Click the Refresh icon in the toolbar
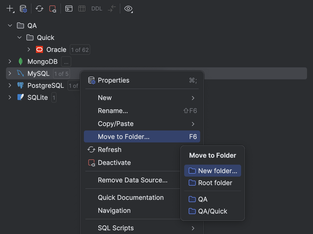 click(x=39, y=8)
